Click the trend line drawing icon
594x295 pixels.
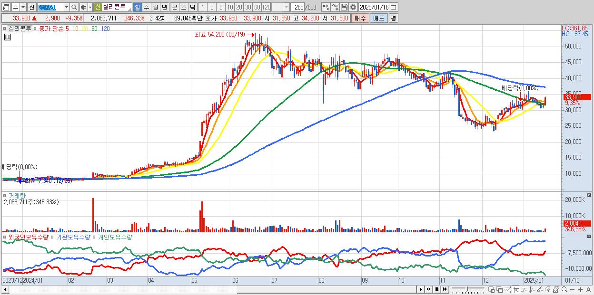point(540,289)
